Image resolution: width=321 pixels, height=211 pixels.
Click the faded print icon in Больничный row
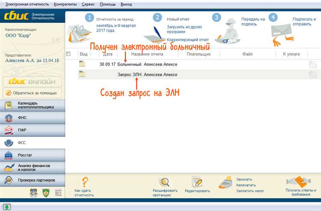313,64
